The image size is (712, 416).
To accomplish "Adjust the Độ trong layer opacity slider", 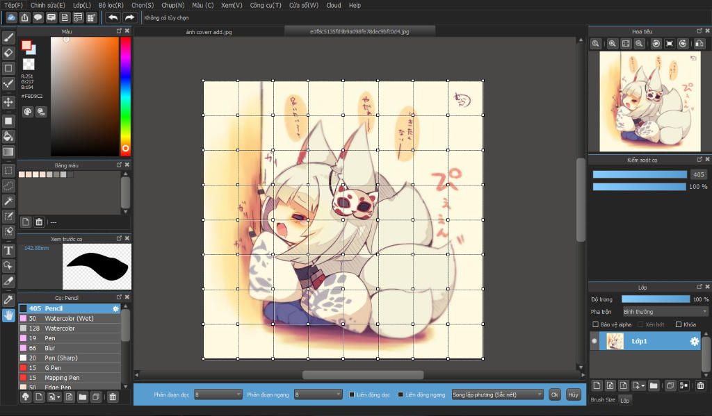I will pos(656,299).
